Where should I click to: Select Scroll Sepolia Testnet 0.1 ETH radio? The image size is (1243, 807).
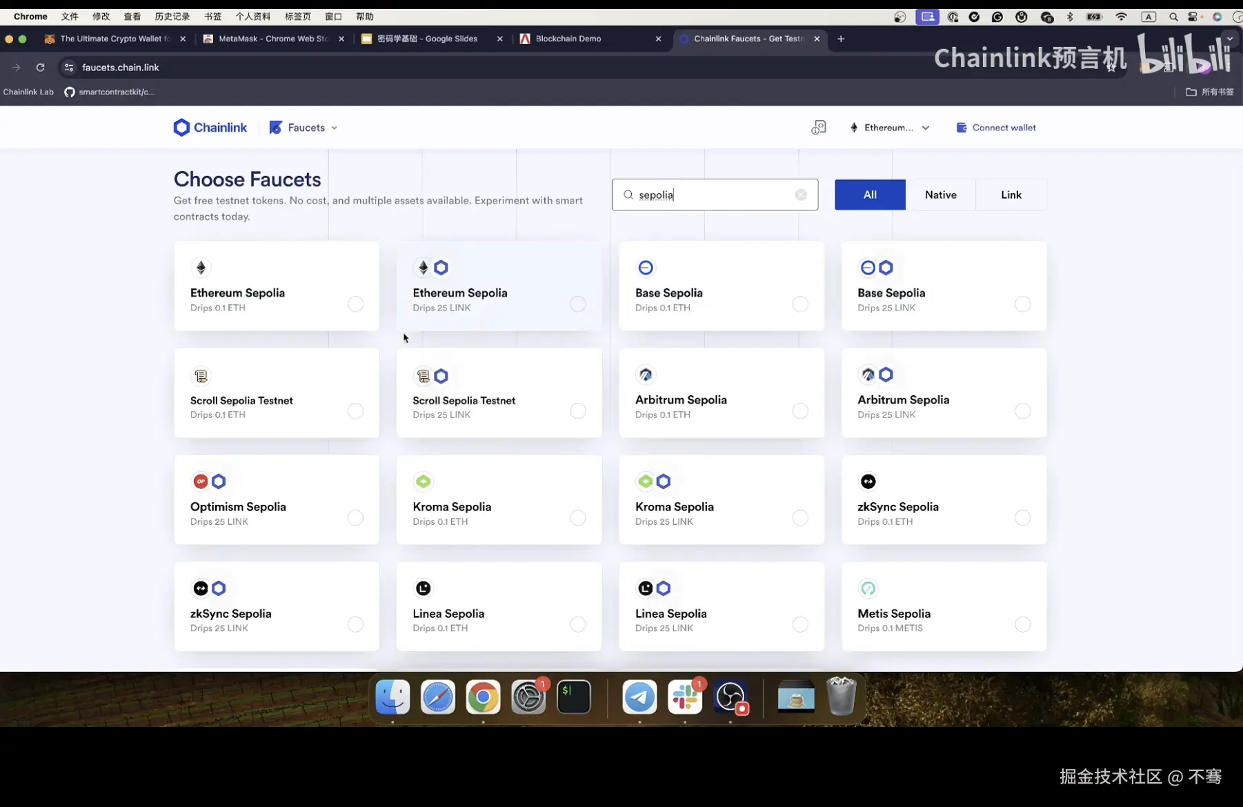click(355, 411)
